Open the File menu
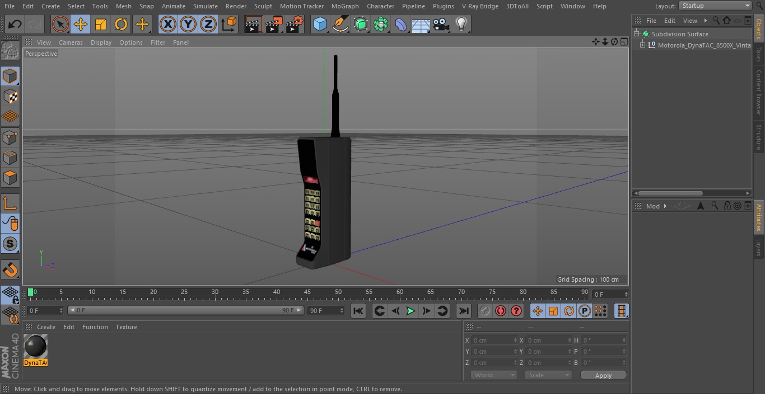The image size is (765, 394). click(x=10, y=6)
